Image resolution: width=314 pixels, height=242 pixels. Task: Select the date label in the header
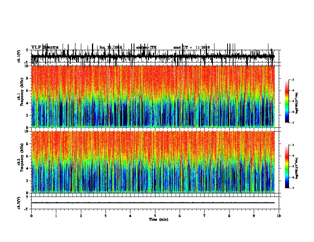click(x=111, y=47)
